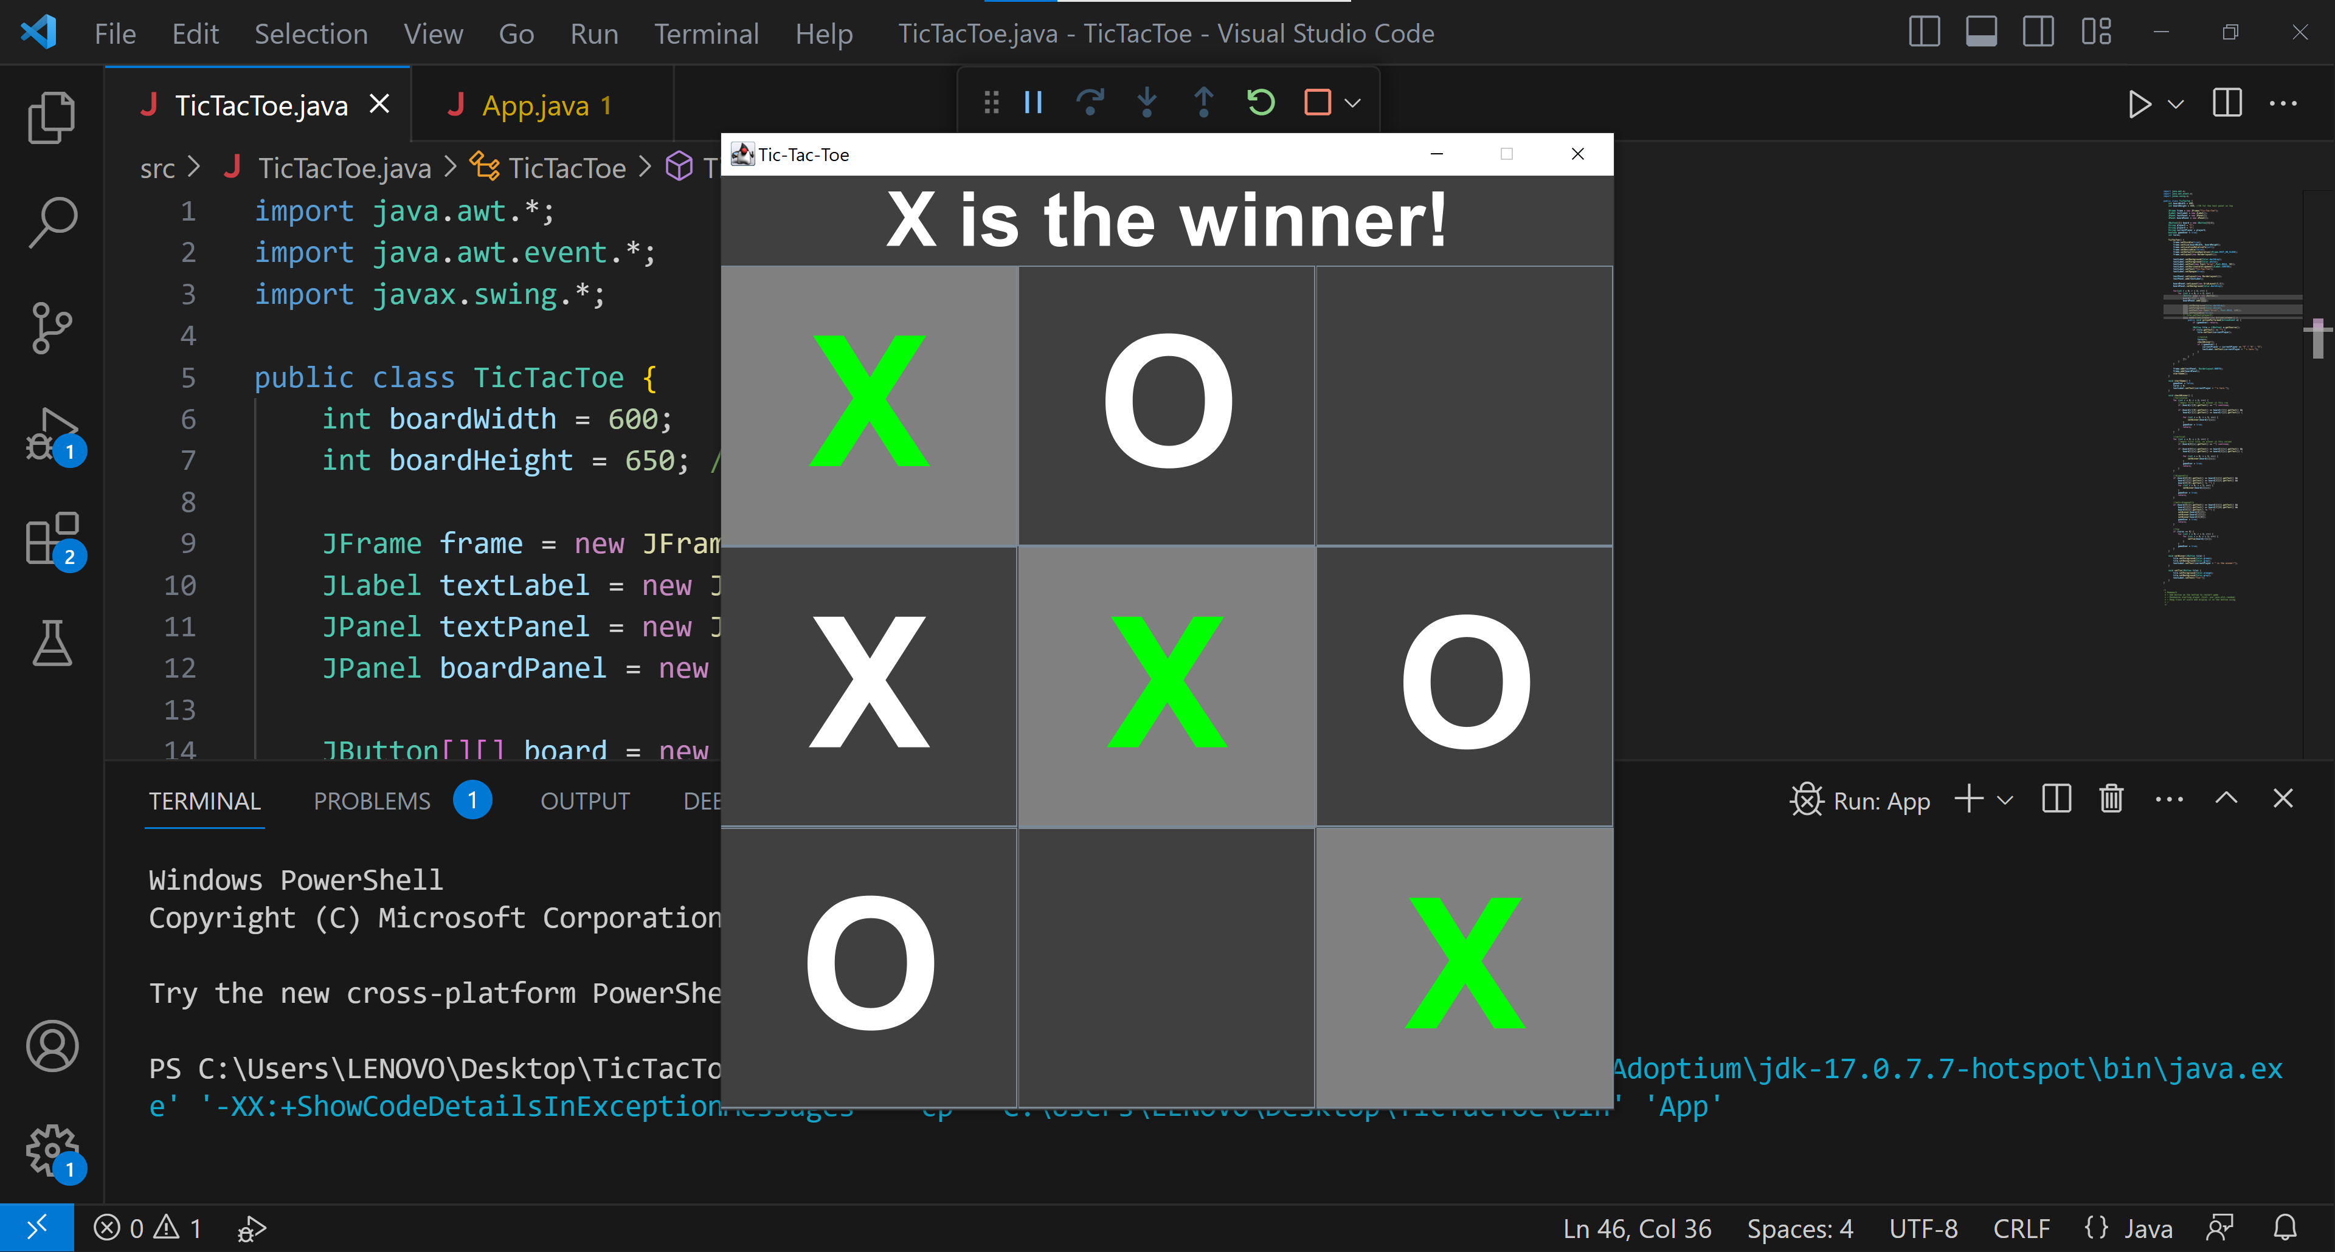Open the Testing flask icon
Viewport: 2335px width, 1252px height.
[x=52, y=643]
